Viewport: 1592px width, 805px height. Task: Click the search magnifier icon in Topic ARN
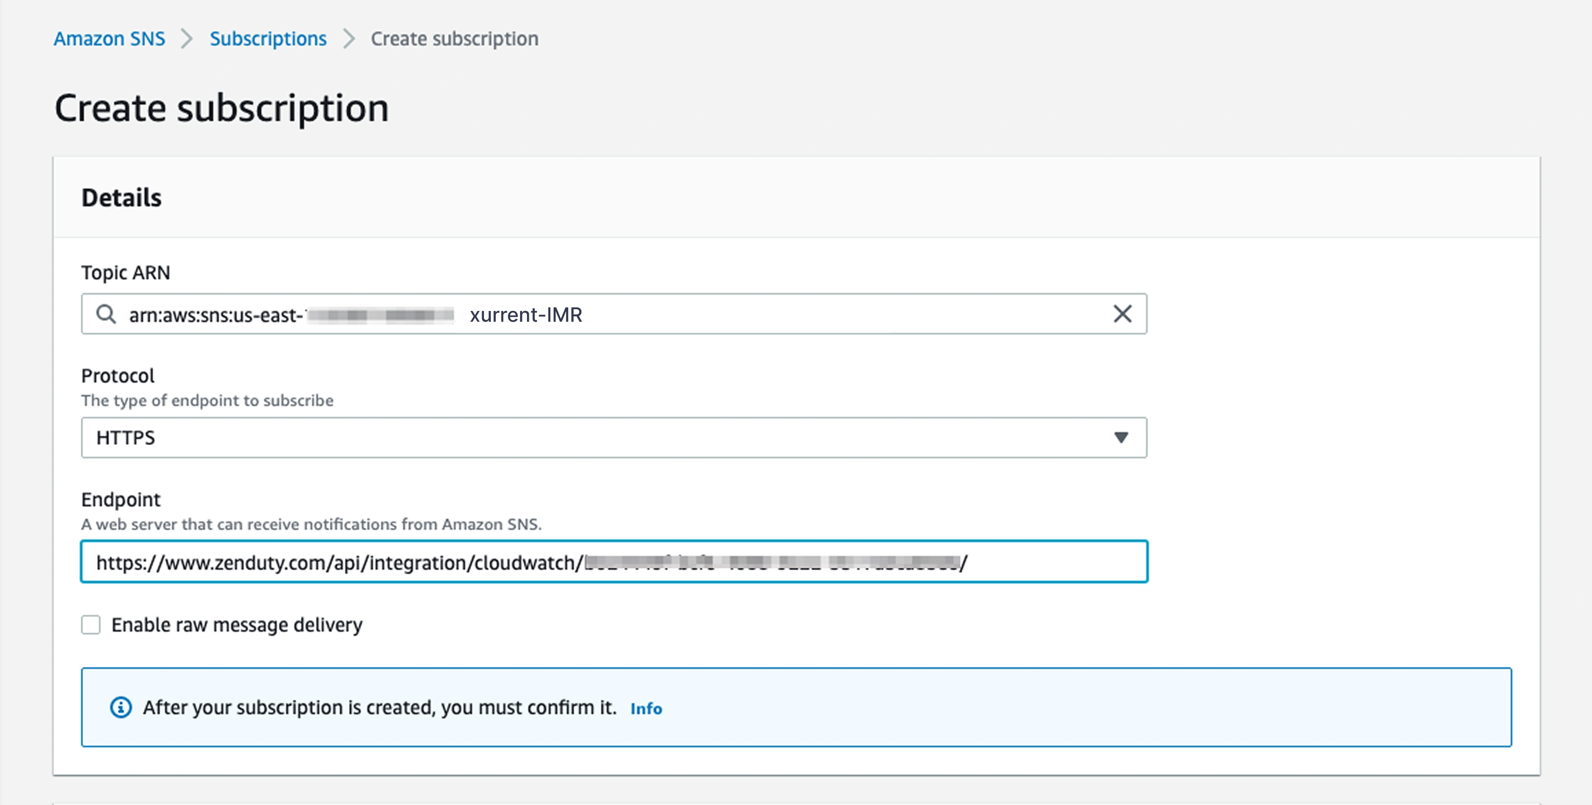(105, 314)
